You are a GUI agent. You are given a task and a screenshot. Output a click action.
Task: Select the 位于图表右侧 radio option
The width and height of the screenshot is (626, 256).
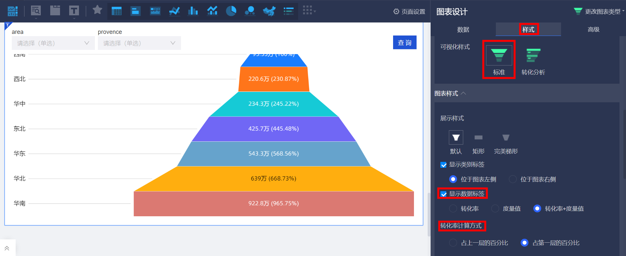pos(513,179)
